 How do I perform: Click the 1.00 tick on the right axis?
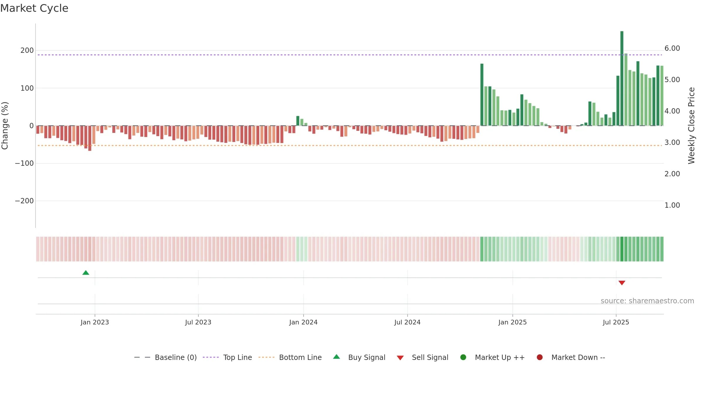click(672, 205)
